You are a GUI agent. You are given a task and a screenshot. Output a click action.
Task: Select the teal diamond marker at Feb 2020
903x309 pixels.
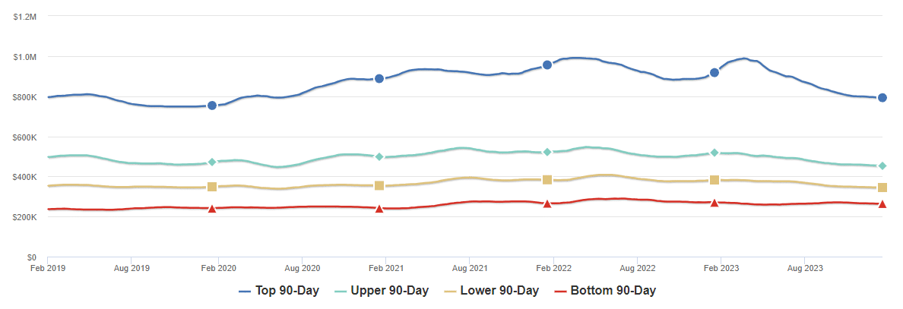[212, 162]
